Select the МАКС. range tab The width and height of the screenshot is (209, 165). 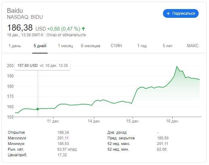click(x=193, y=46)
